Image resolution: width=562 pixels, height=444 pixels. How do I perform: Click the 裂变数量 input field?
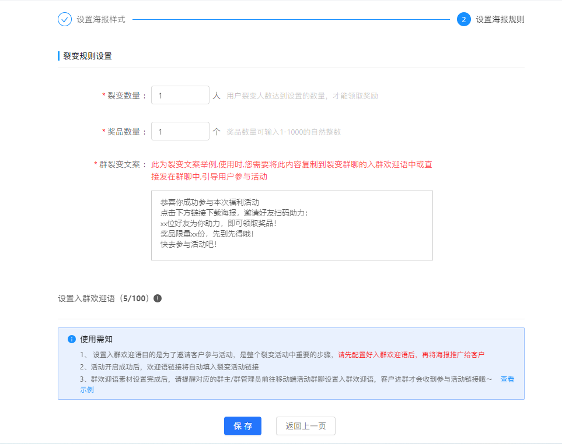coord(180,96)
